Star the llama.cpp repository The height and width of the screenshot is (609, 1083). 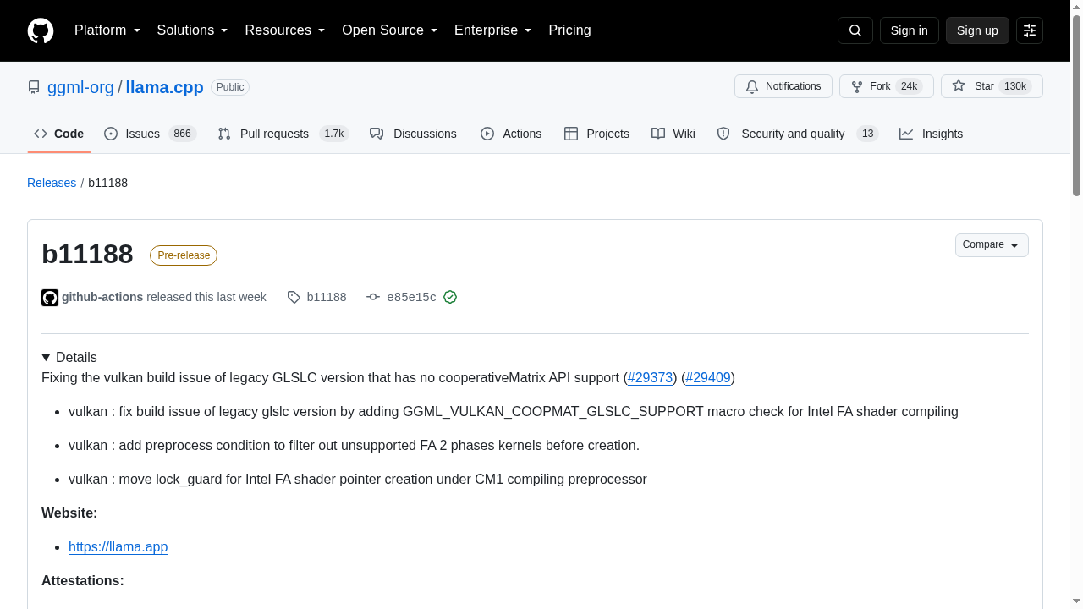point(992,86)
